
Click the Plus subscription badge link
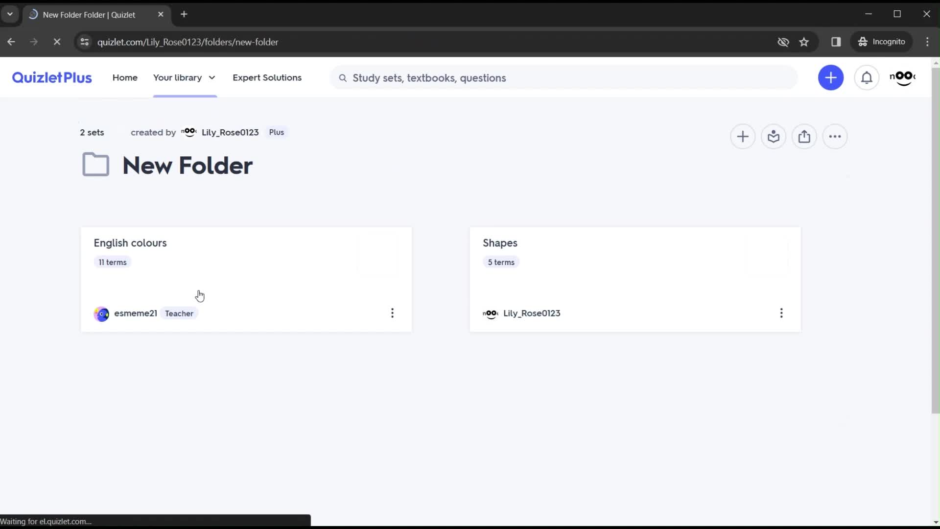[277, 132]
